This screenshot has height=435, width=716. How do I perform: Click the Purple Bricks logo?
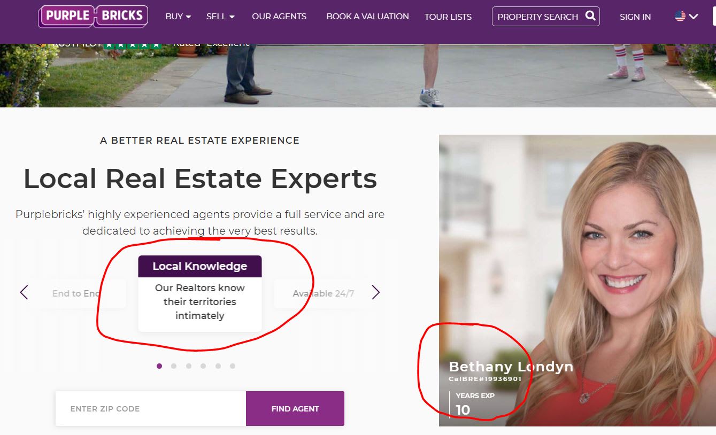click(x=93, y=17)
